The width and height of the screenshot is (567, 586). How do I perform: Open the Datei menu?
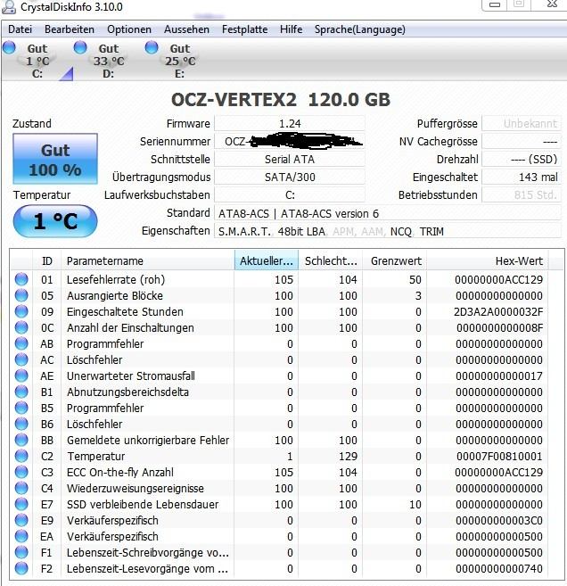(20, 29)
